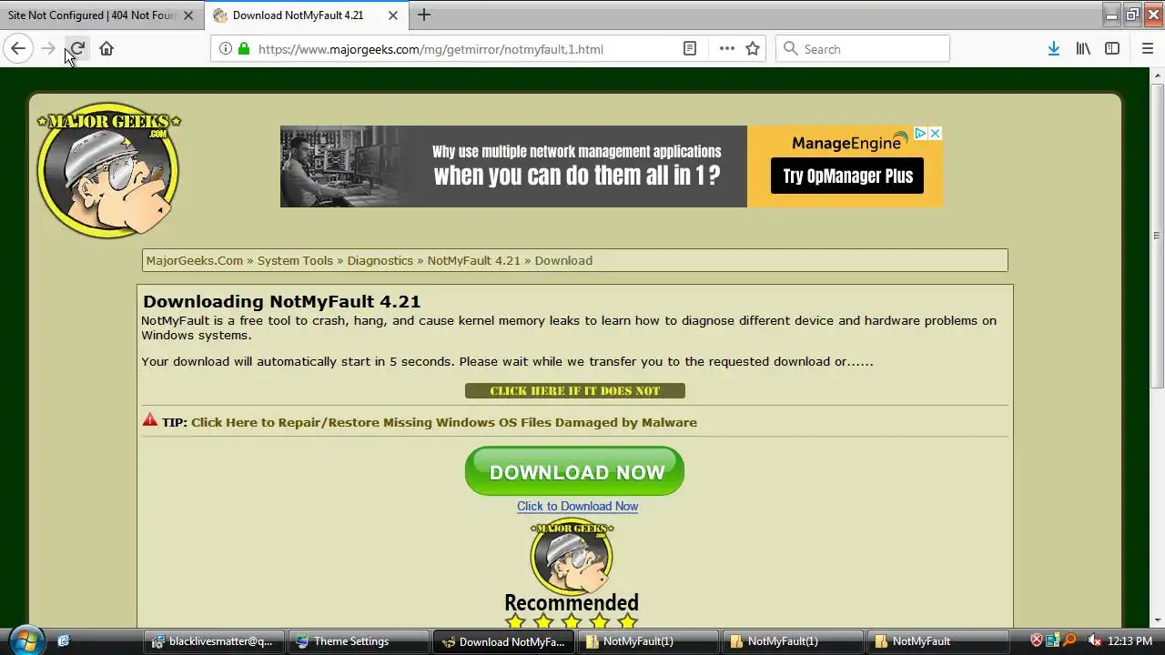1165x655 pixels.
Task: Select the Download NotMyFault 4.21 tab
Action: click(298, 15)
